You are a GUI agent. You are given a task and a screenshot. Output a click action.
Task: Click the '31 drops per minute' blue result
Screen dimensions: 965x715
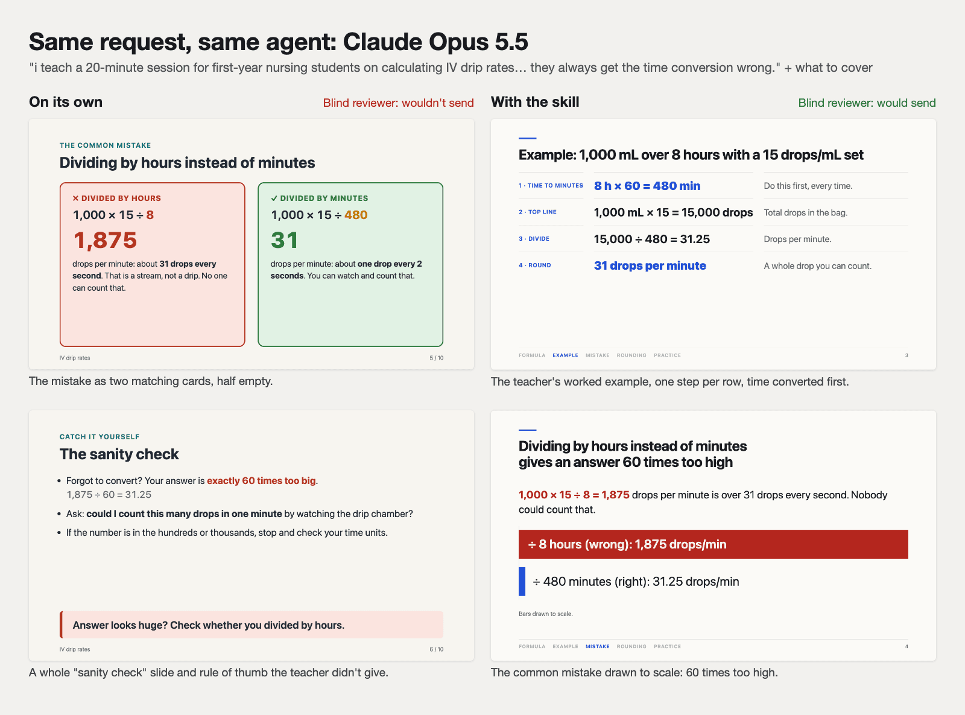pos(650,265)
